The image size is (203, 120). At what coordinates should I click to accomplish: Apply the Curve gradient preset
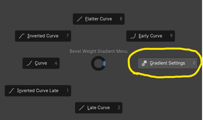coord(41,63)
